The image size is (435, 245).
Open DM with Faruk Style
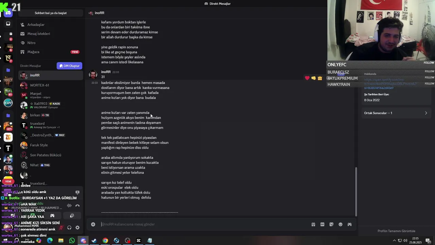point(51,145)
